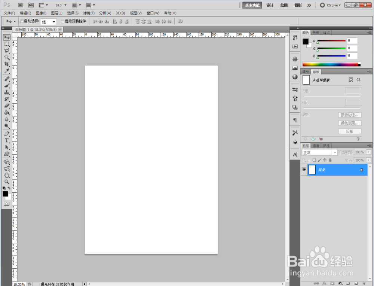Select the Crop tool
The height and width of the screenshot is (286, 374).
[7, 64]
